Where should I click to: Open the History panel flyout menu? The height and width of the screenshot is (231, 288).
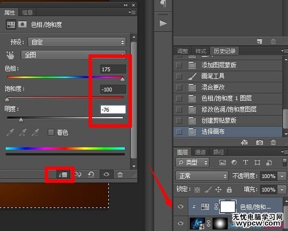coord(285,51)
